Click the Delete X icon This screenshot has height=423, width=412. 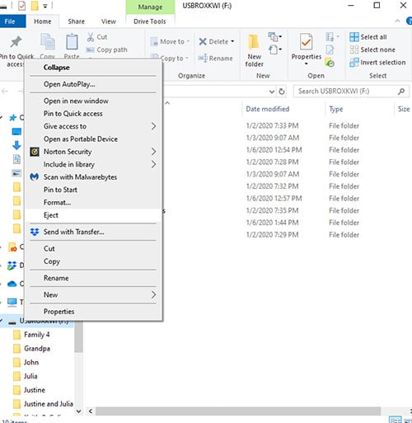[x=203, y=41]
